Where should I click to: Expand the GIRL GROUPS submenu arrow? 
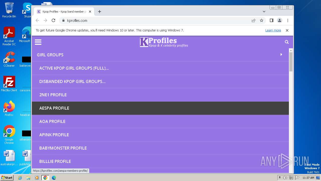coord(281,55)
